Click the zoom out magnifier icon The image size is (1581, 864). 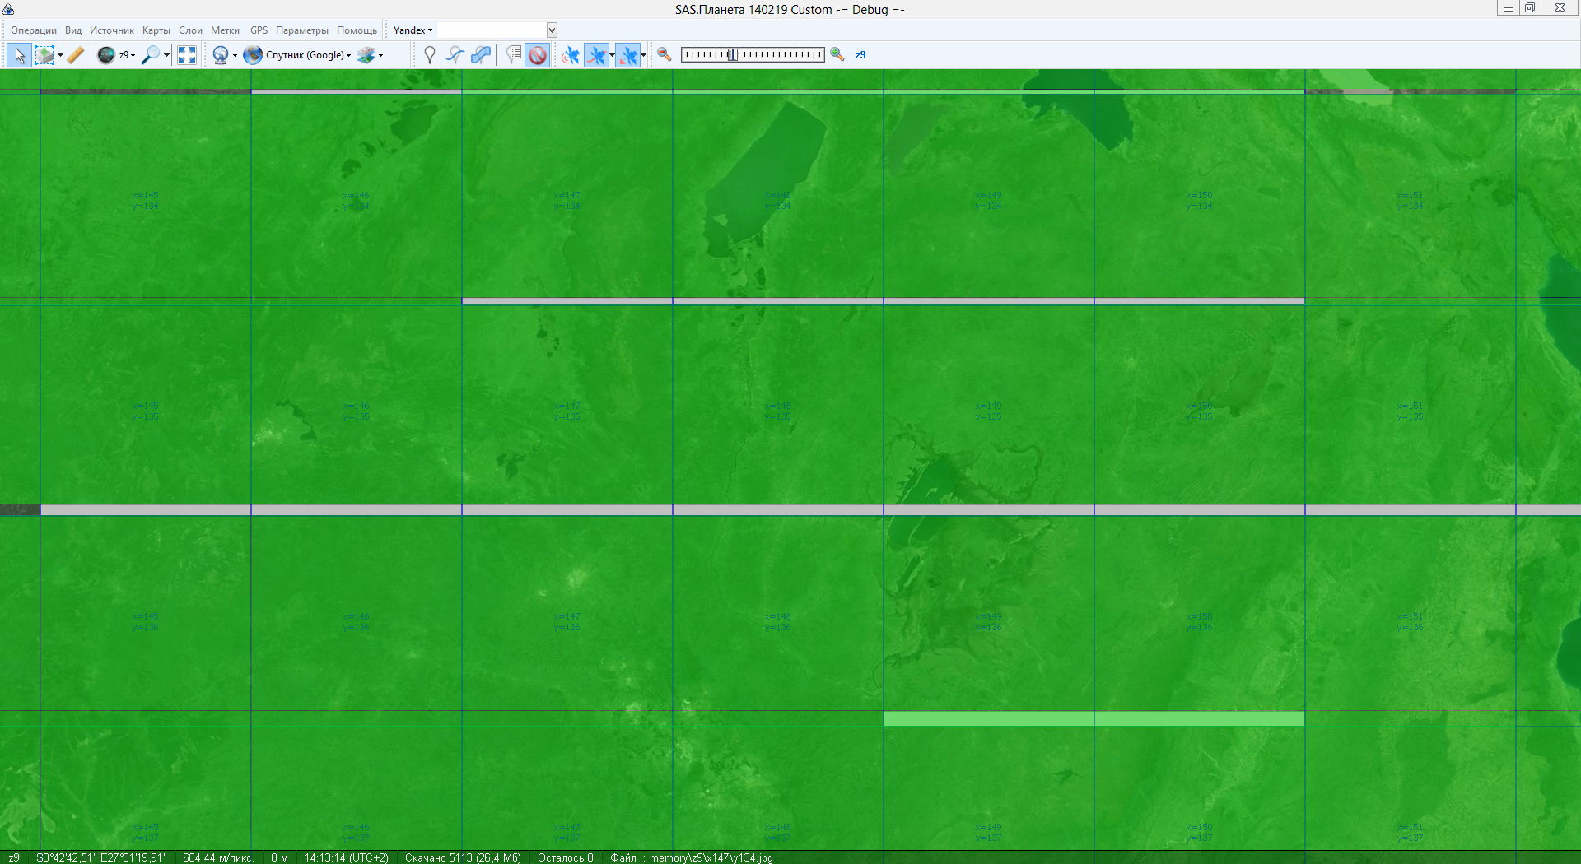tap(665, 55)
